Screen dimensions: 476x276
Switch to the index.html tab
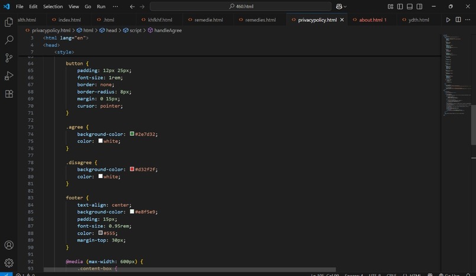click(70, 20)
